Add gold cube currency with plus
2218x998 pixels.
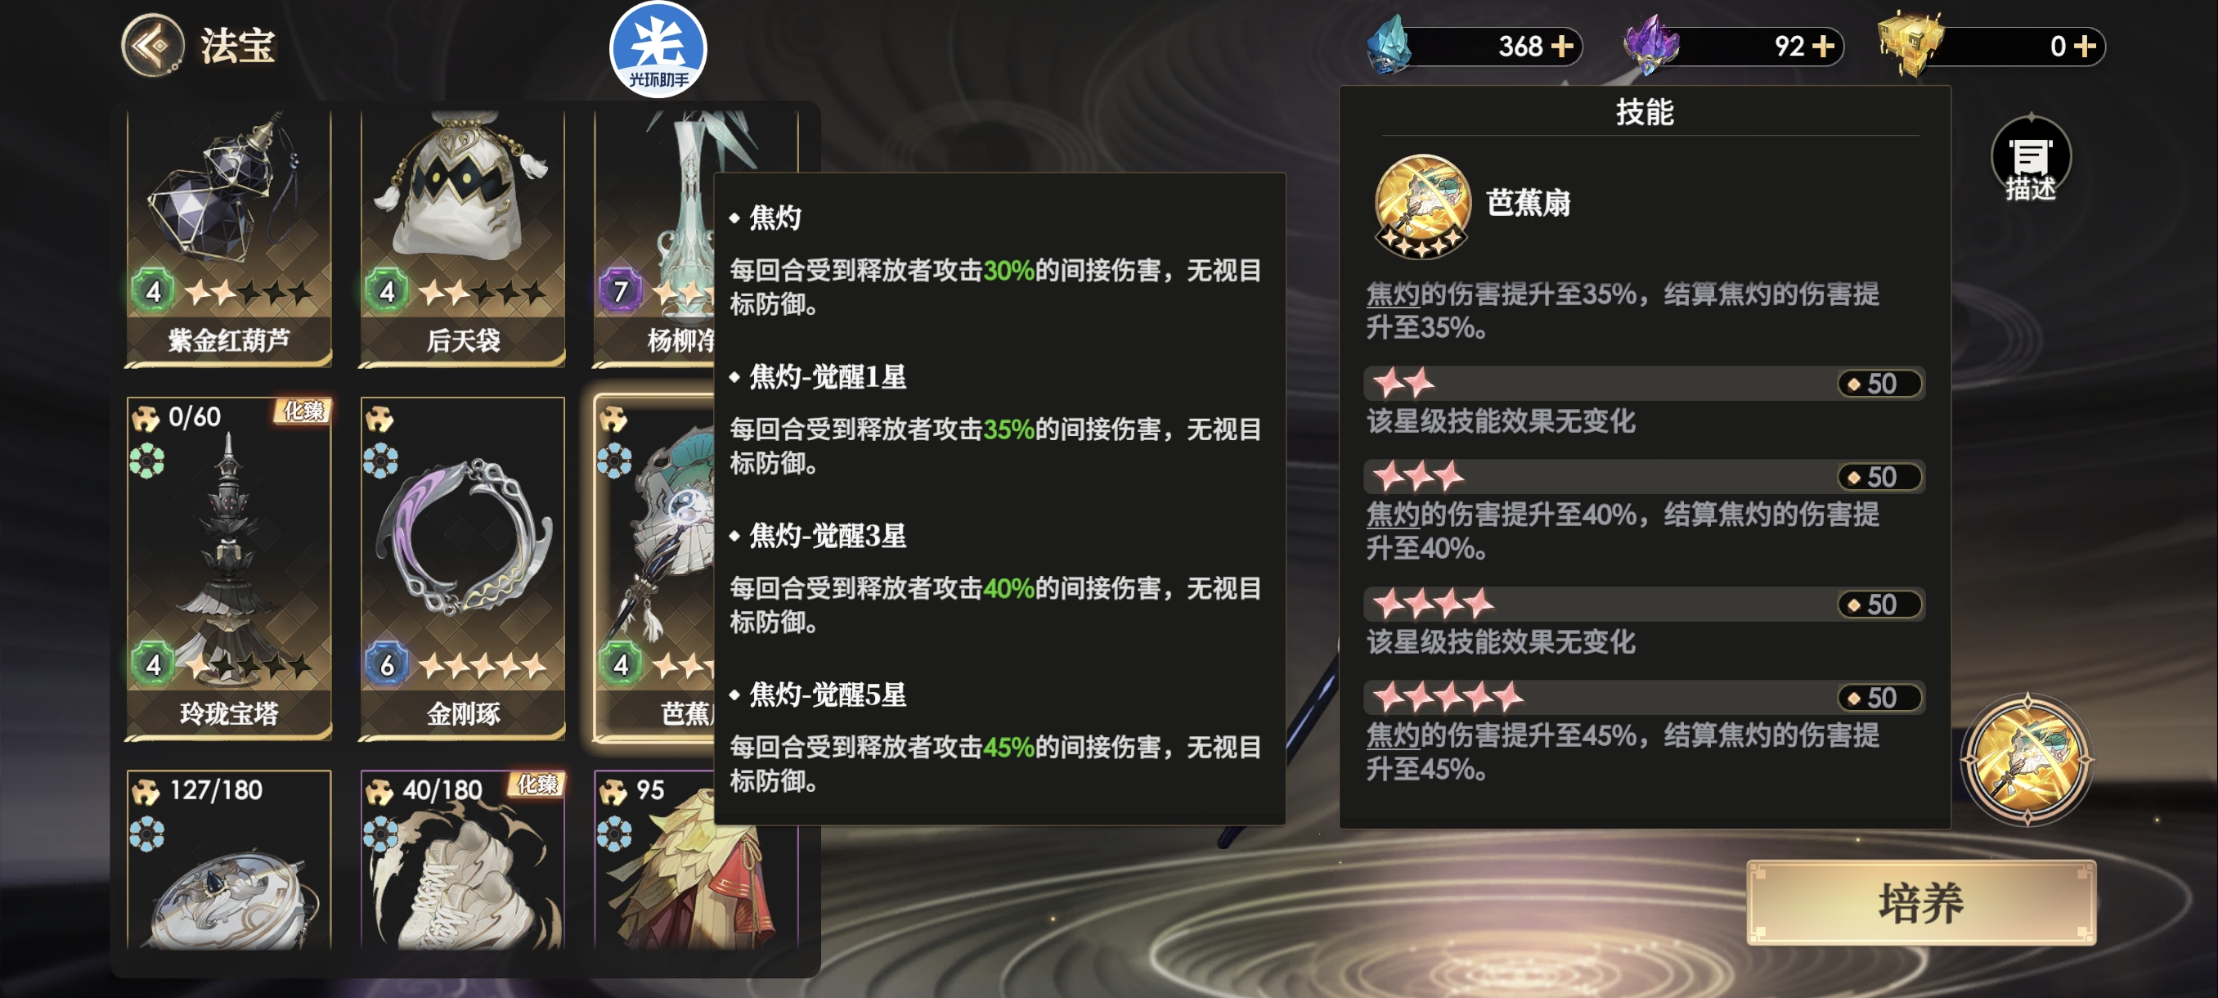2085,46
